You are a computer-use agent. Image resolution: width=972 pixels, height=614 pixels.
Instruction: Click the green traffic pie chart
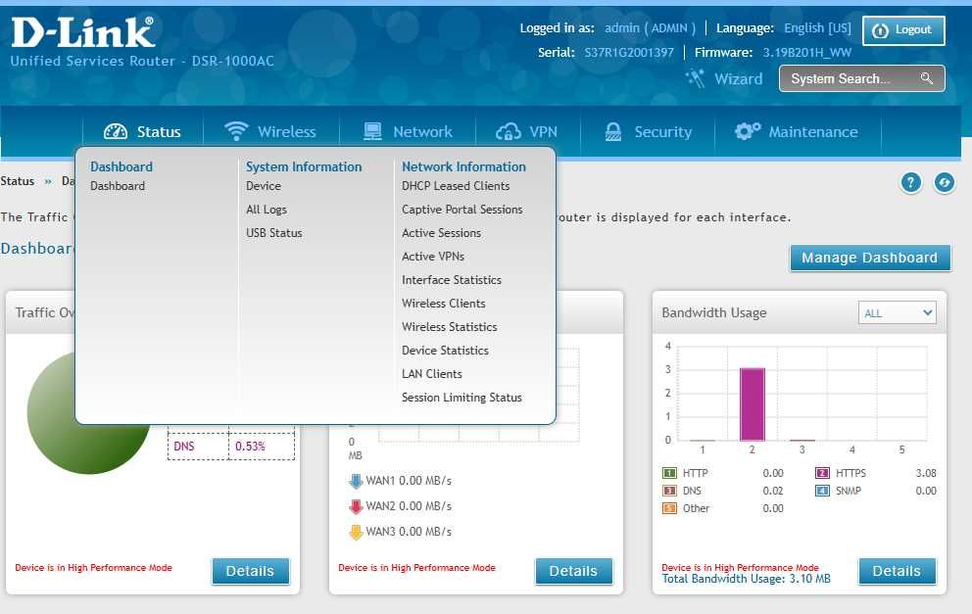click(88, 412)
